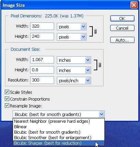The width and height of the screenshot is (140, 147).
Task: Click the document size chain link icon
Action: coord(100,65)
